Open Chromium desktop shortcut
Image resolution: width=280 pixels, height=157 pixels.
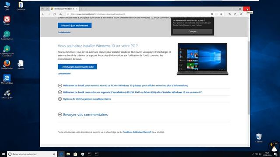(x=21, y=6)
